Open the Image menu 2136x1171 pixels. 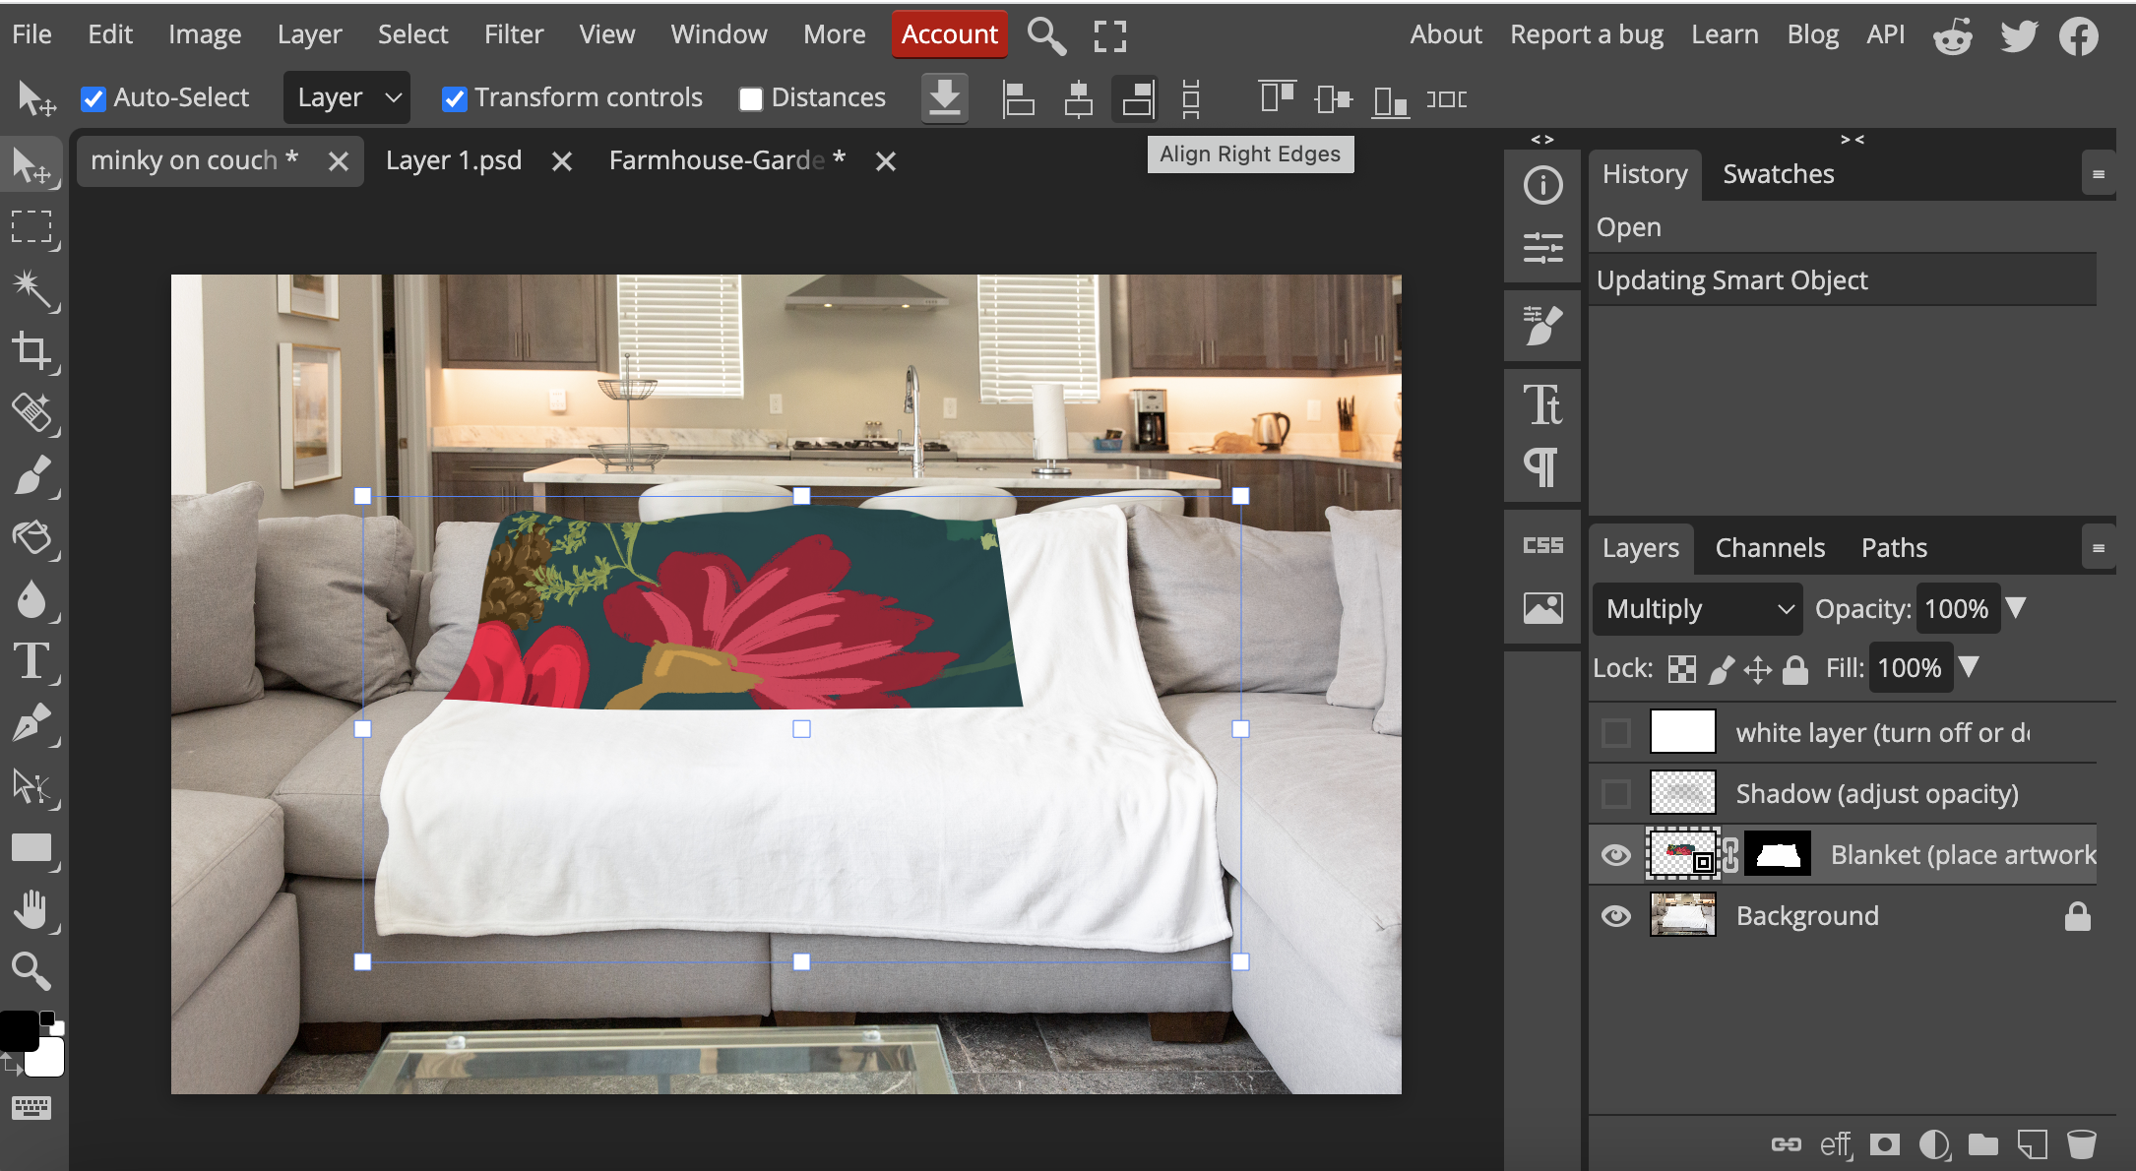[x=205, y=34]
